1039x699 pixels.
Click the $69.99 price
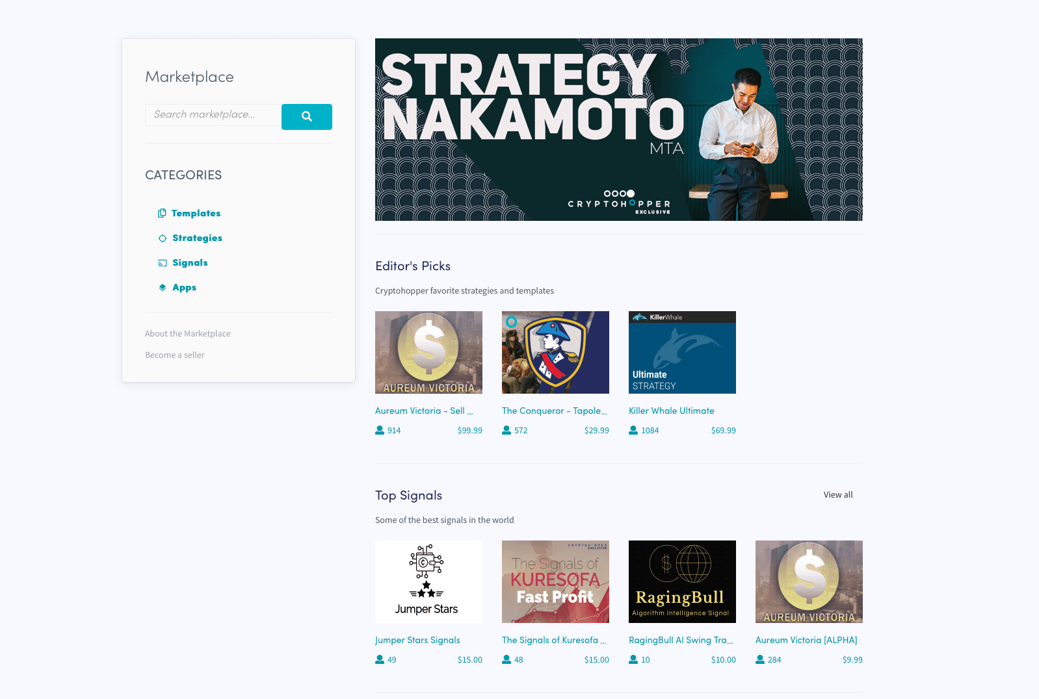click(724, 430)
